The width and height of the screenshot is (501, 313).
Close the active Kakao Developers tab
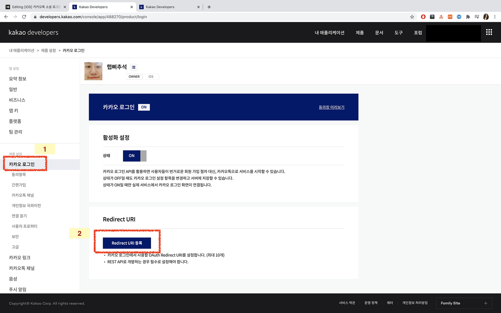click(x=132, y=7)
